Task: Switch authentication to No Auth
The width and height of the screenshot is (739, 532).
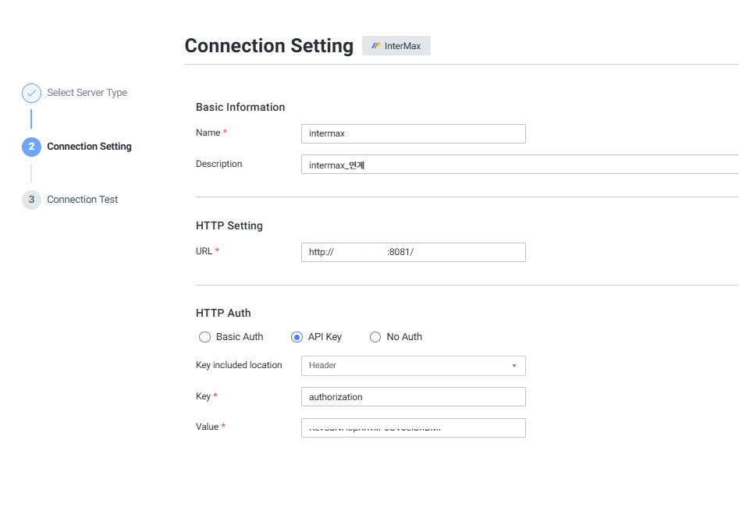Action: (375, 337)
